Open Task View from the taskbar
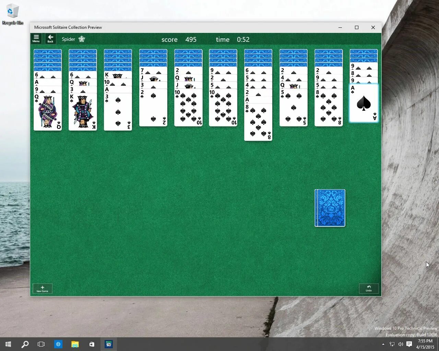 pyautogui.click(x=41, y=344)
